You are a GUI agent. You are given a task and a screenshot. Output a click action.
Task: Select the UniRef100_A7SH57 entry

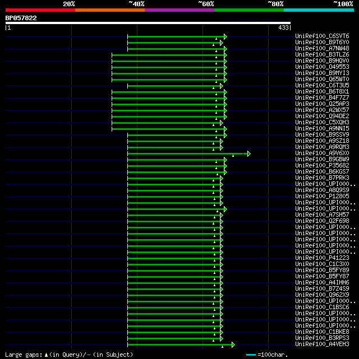coord(322,215)
